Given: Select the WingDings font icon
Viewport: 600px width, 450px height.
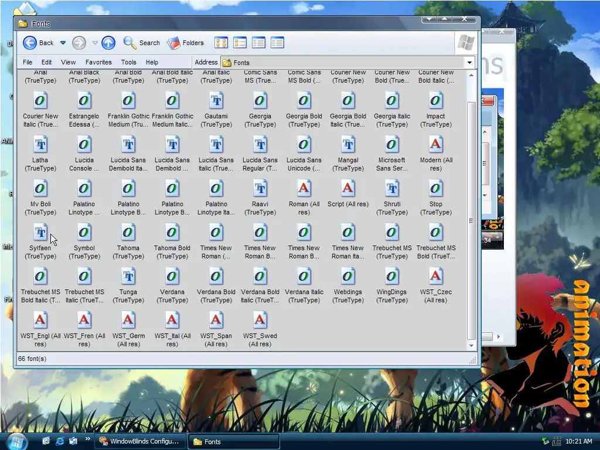Looking at the screenshot, I should click(392, 277).
